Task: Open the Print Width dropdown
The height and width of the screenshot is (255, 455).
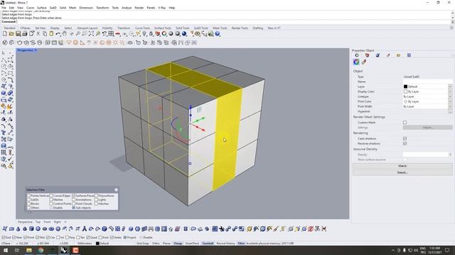Action: coord(450,106)
